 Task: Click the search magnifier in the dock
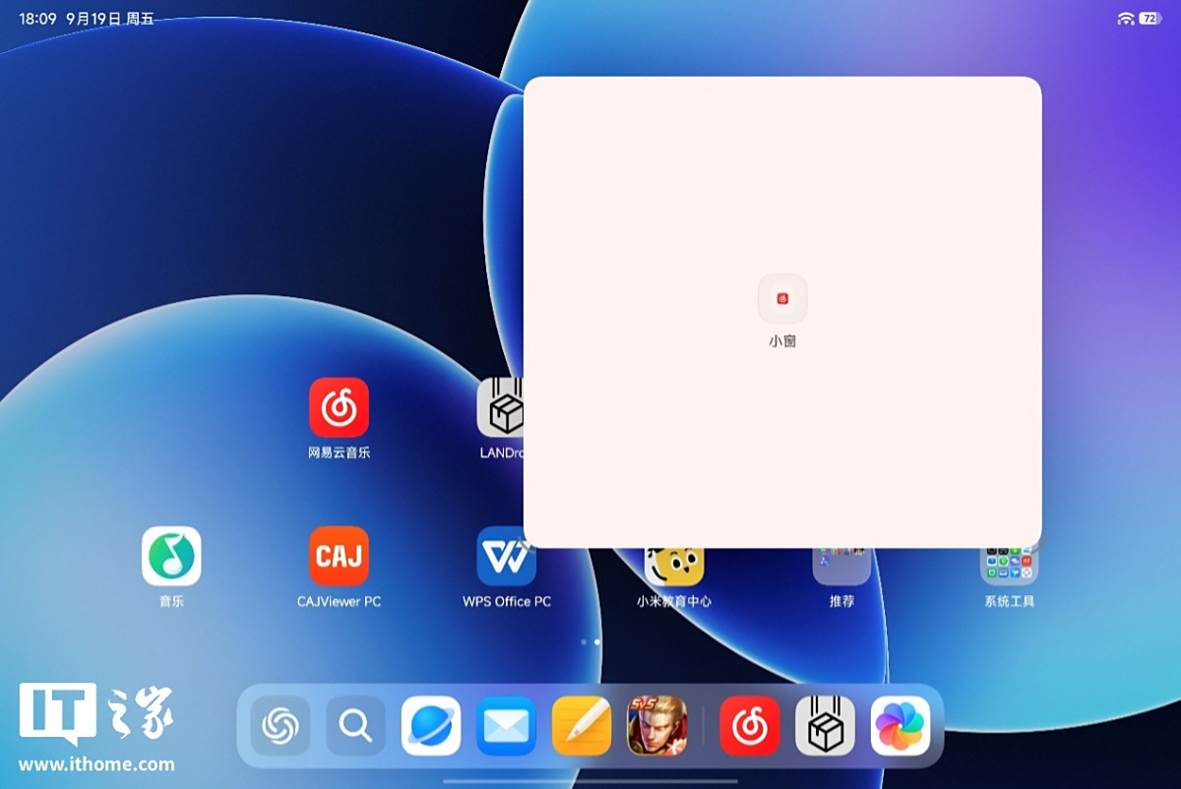(355, 726)
